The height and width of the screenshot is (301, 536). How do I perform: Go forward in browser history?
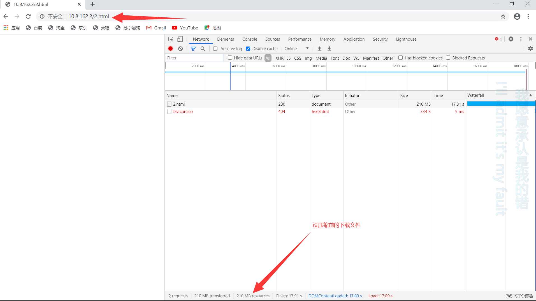17,16
